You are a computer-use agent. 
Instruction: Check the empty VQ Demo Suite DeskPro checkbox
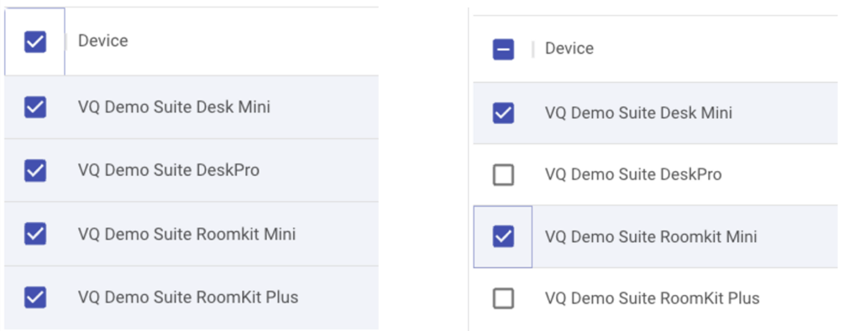(503, 174)
